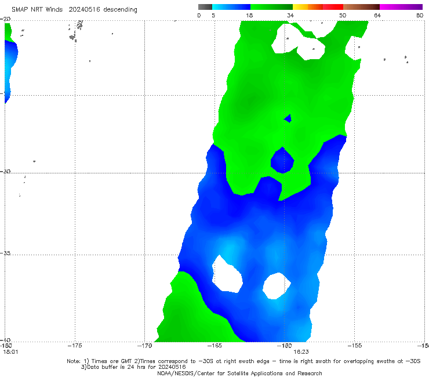The width and height of the screenshot is (429, 377).
Task: Click the brown segment of the color bar
Action: (361, 7)
